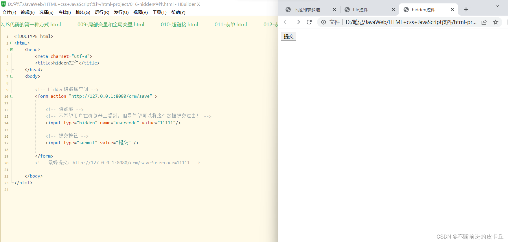Click the meta charset line
Image resolution: width=508 pixels, height=242 pixels.
click(x=64, y=56)
